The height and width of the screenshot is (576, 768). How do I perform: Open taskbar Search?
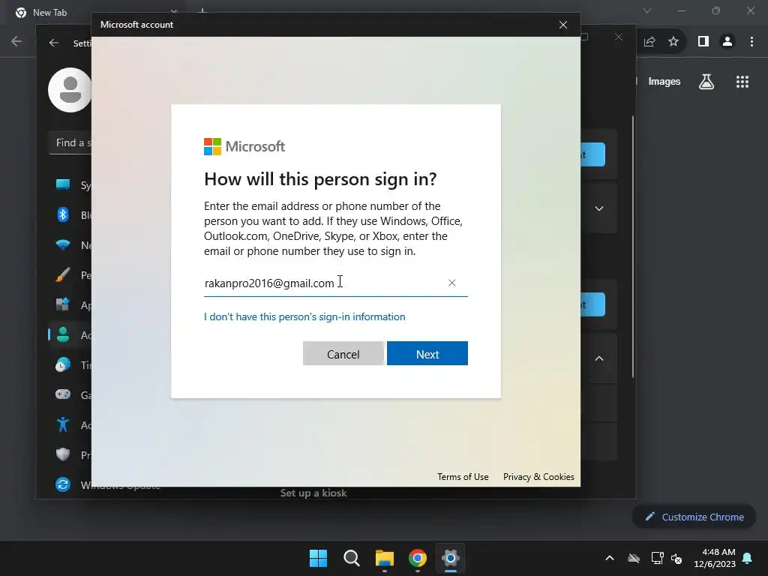tap(351, 558)
